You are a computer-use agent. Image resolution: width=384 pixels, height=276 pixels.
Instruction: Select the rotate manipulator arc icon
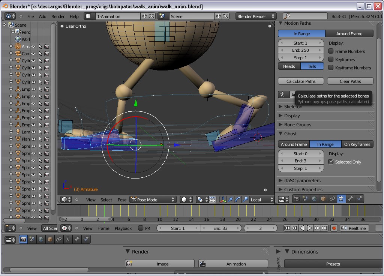[x=238, y=199]
